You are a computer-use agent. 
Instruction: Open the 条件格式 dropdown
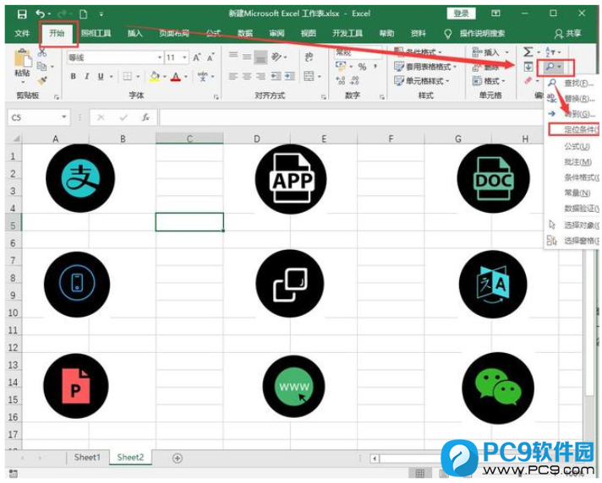click(419, 52)
